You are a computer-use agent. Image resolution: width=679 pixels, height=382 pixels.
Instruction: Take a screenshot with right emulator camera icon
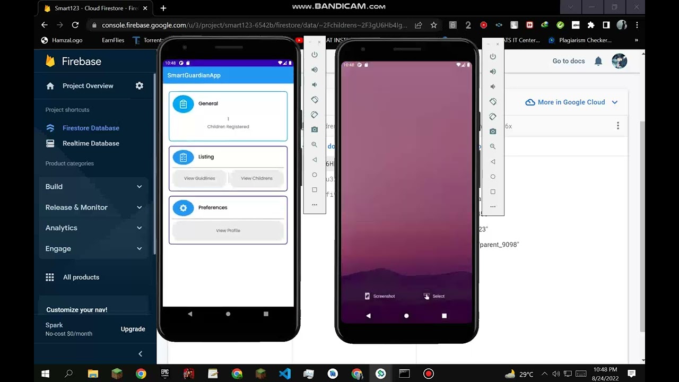click(493, 131)
